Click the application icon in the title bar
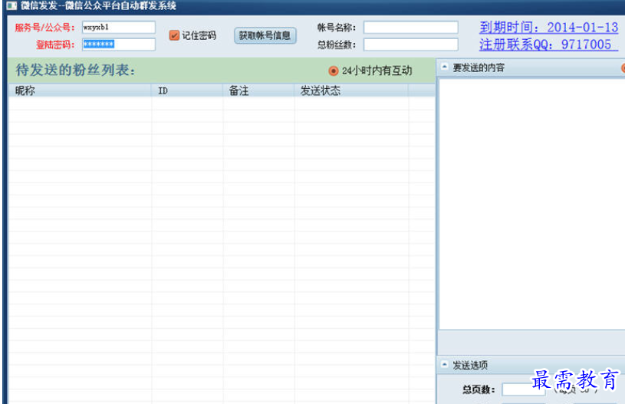This screenshot has height=404, width=625. coord(12,5)
